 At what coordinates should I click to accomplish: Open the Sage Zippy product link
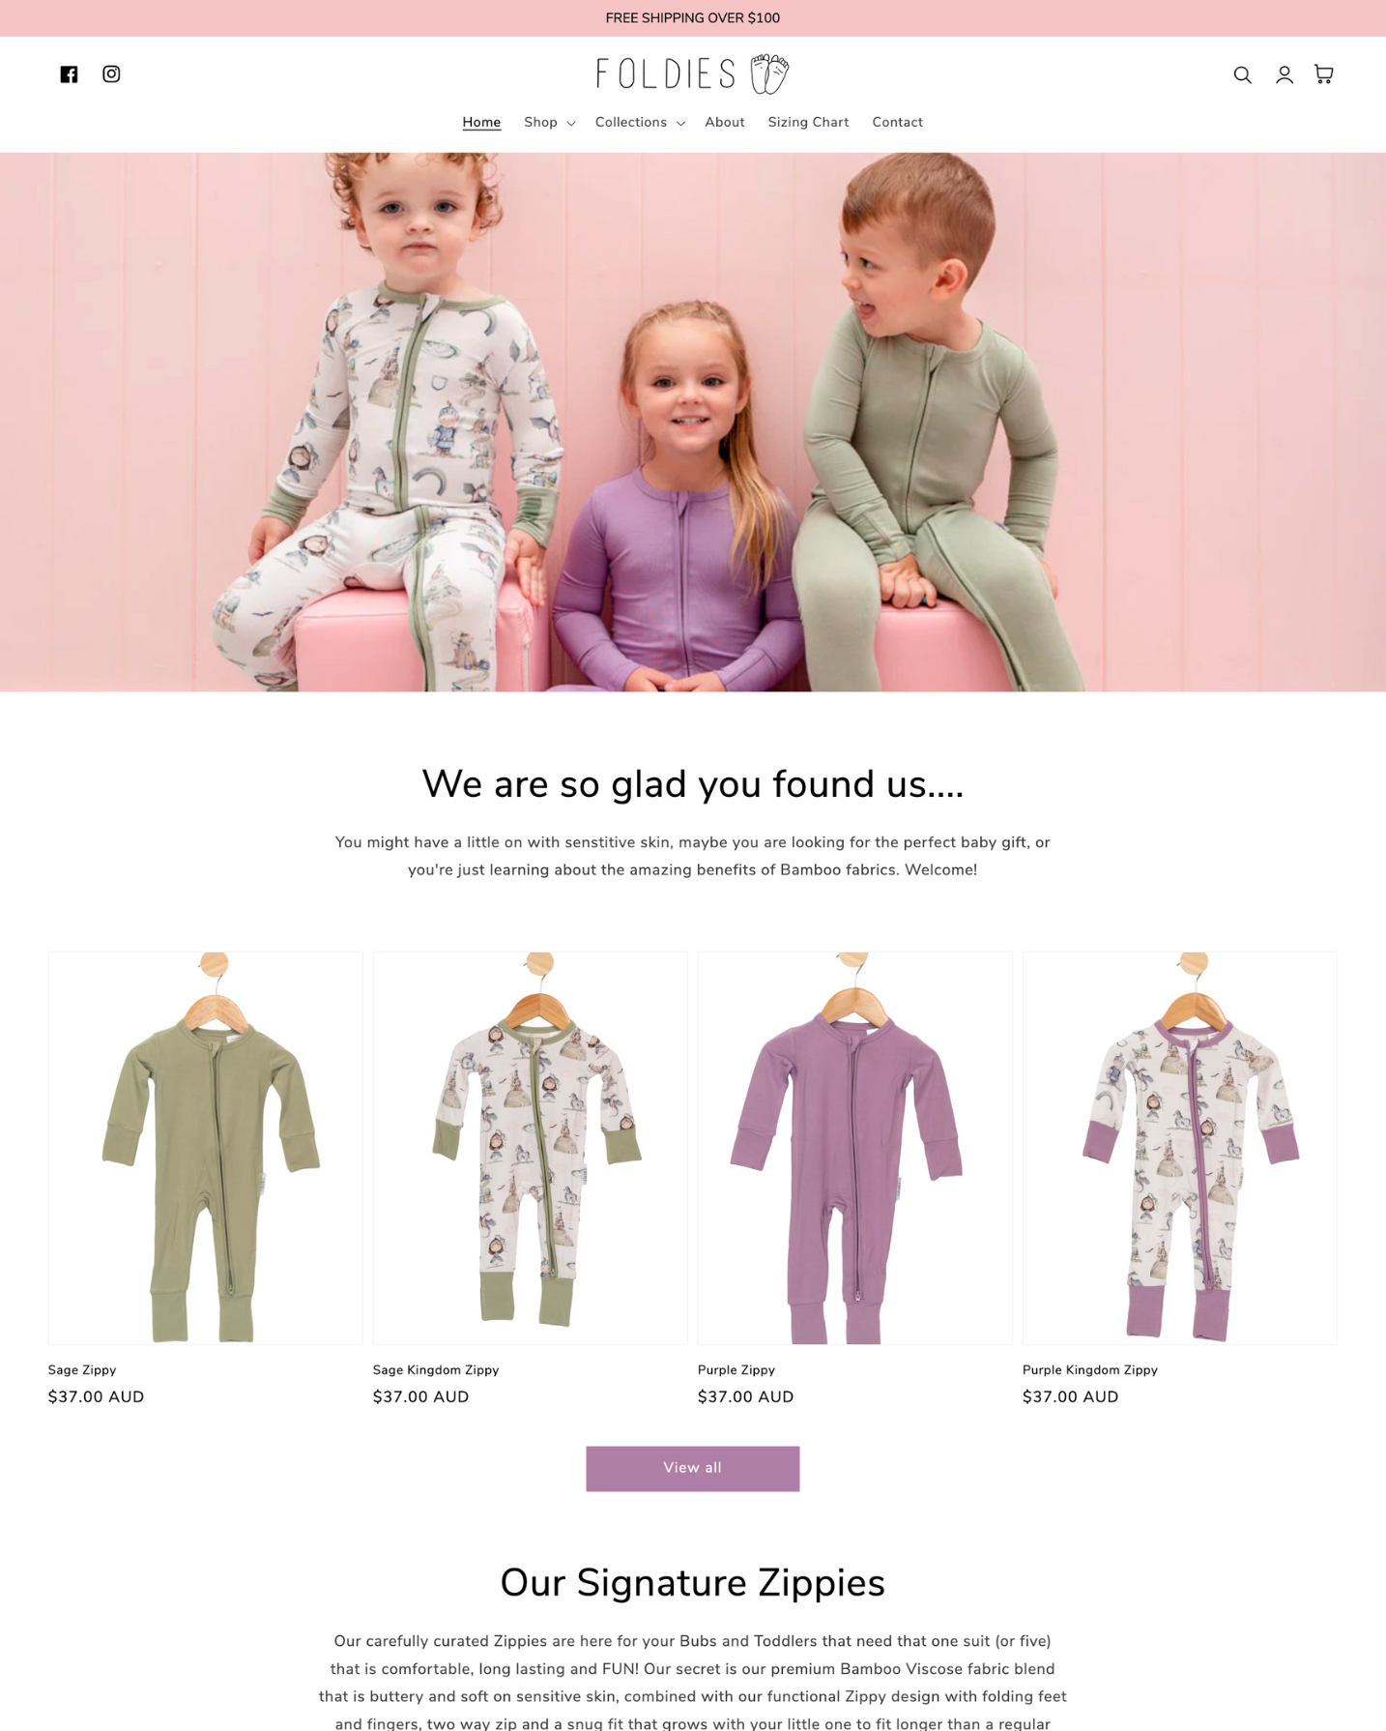(82, 1370)
